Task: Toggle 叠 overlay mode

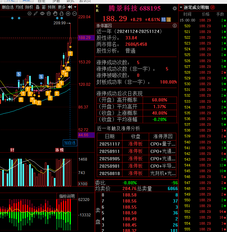Action: tap(38, 7)
